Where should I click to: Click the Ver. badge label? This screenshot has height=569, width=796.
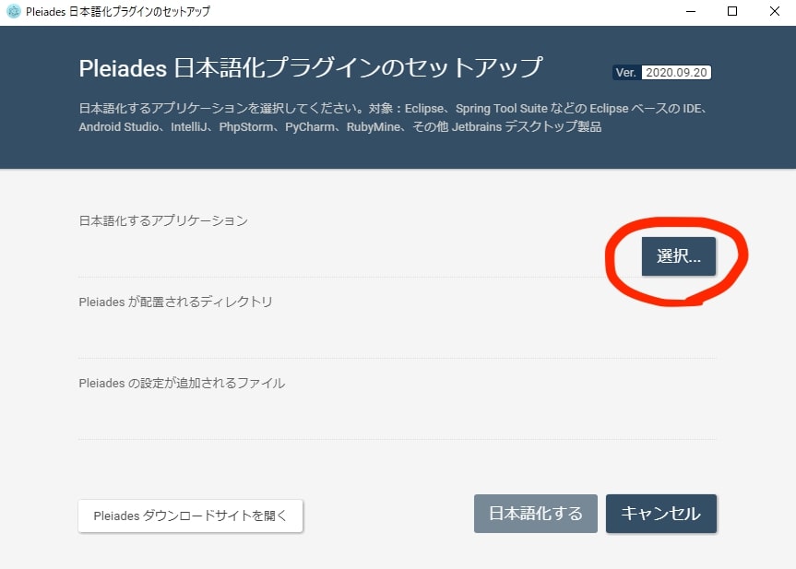(626, 73)
